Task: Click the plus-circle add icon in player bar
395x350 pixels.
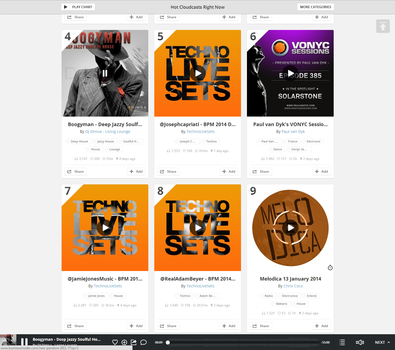Action: tap(124, 342)
